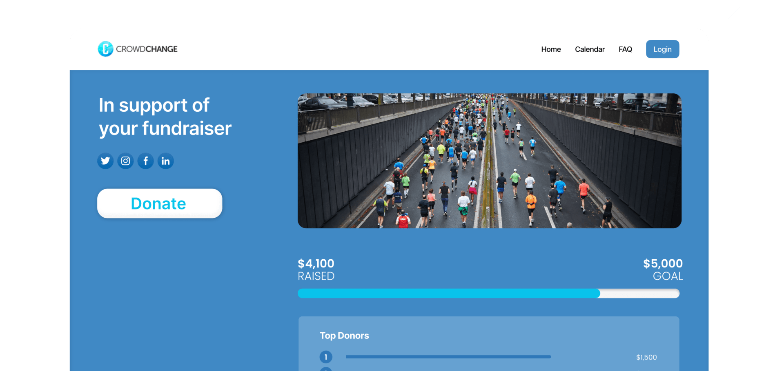Click the blue circular logo mark in header

click(105, 49)
